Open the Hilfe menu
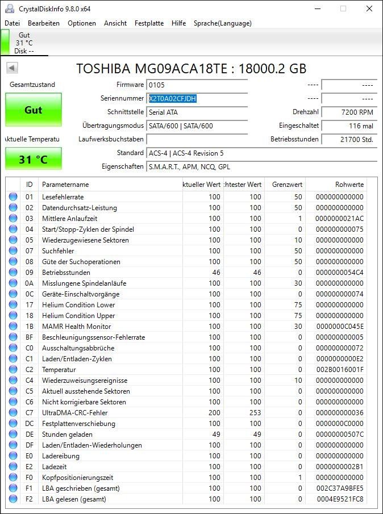Viewport: 383px width, 514px height. point(178,23)
